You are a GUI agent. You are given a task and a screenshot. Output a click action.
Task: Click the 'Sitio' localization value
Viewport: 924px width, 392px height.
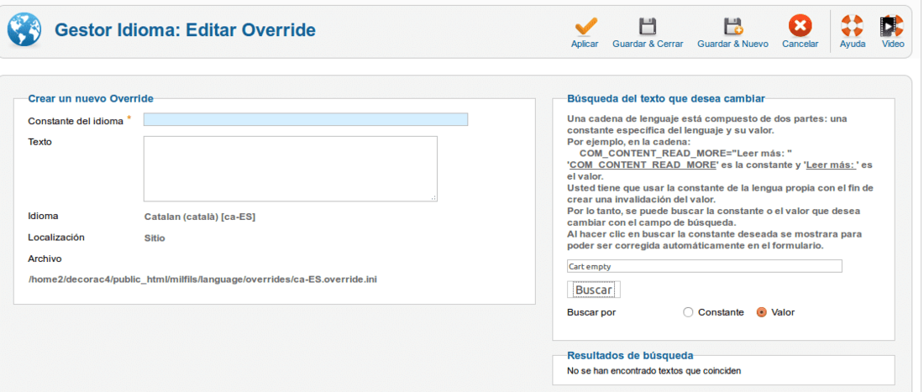pyautogui.click(x=155, y=238)
